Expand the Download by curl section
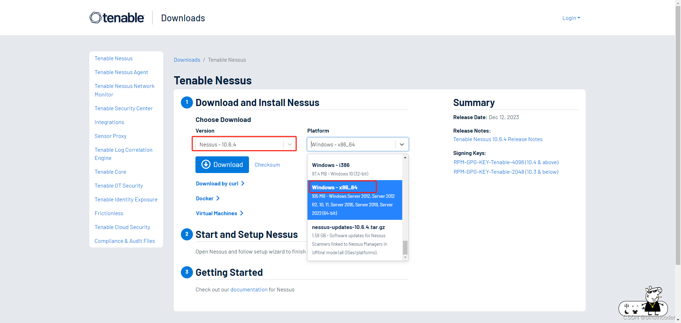The width and height of the screenshot is (681, 323). coord(220,184)
